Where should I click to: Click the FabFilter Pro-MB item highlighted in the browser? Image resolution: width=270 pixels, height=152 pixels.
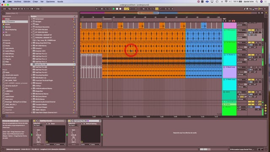click(x=53, y=64)
